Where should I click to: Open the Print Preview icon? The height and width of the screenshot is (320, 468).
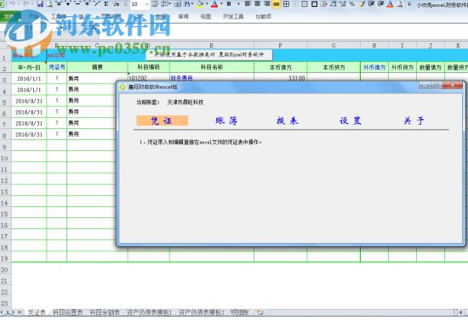pyautogui.click(x=49, y=4)
